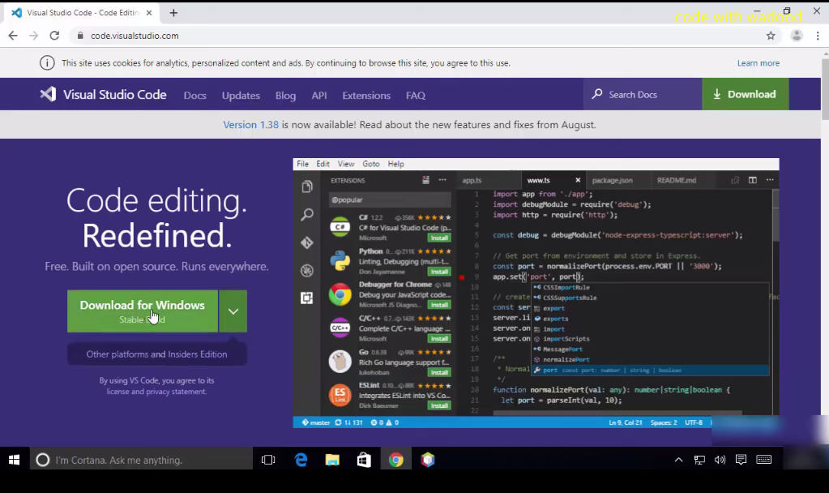The width and height of the screenshot is (829, 493).
Task: Click Download for Windows Stable Build
Action: 143,311
